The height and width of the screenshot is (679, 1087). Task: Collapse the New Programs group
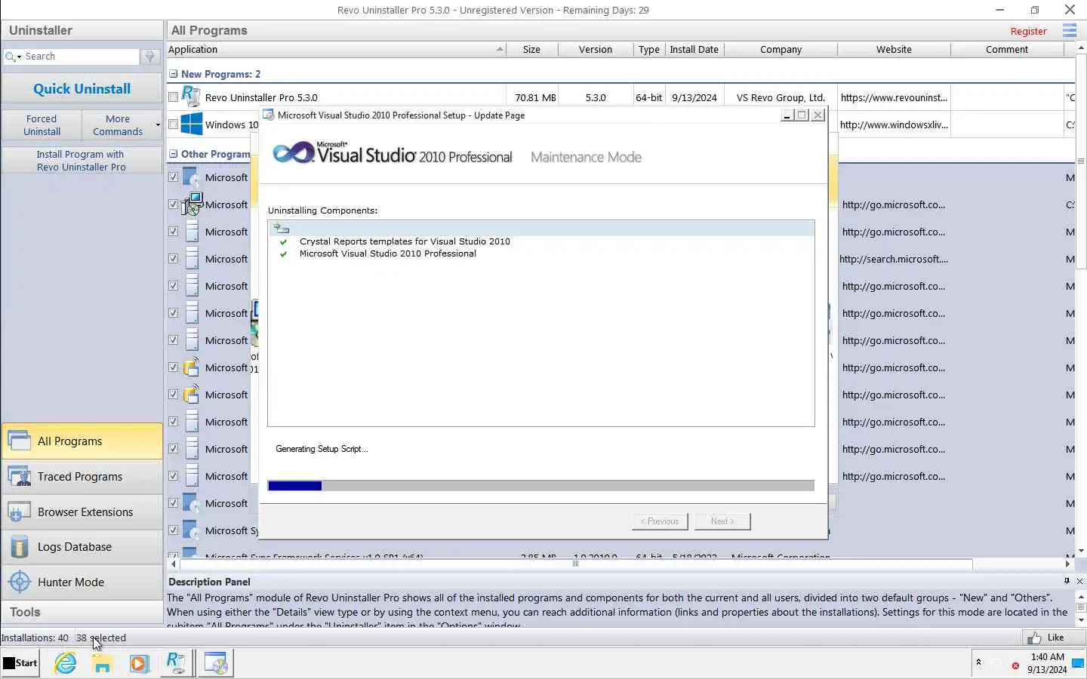click(174, 74)
